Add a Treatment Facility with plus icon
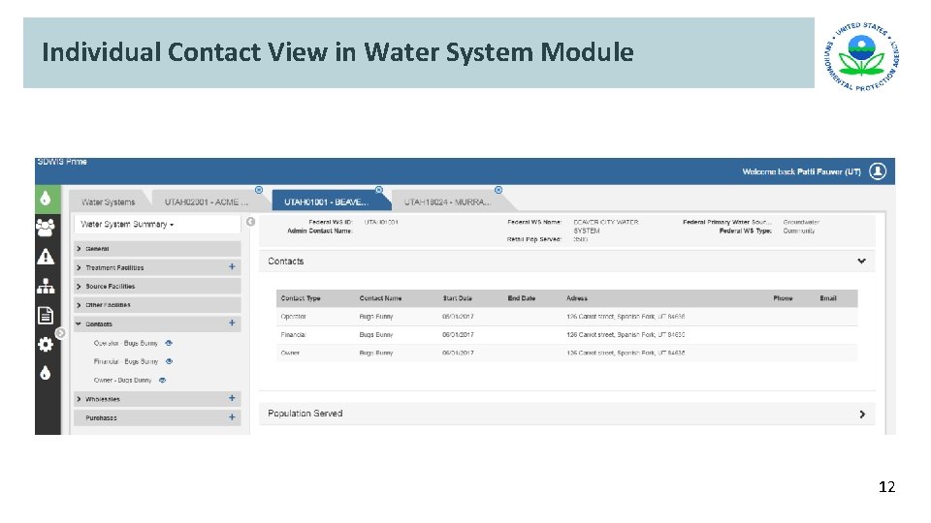 (x=232, y=267)
